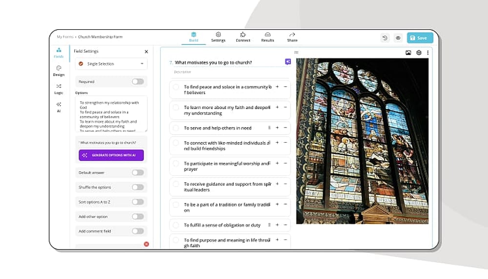The height and width of the screenshot is (279, 488).
Task: Remove option 'To find peace and solace'
Action: (285, 87)
